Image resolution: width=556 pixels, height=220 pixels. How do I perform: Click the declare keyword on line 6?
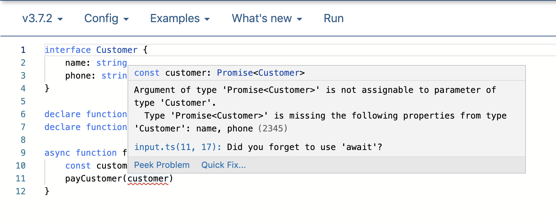pyautogui.click(x=62, y=114)
